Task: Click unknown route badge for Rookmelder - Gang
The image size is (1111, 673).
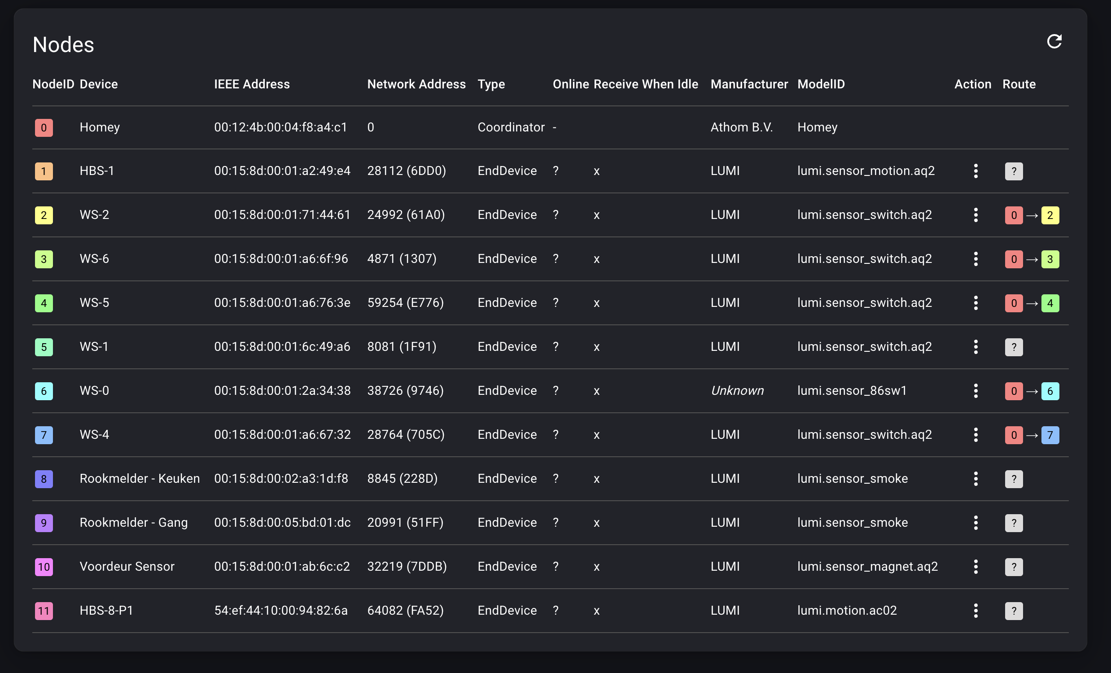Action: point(1013,523)
